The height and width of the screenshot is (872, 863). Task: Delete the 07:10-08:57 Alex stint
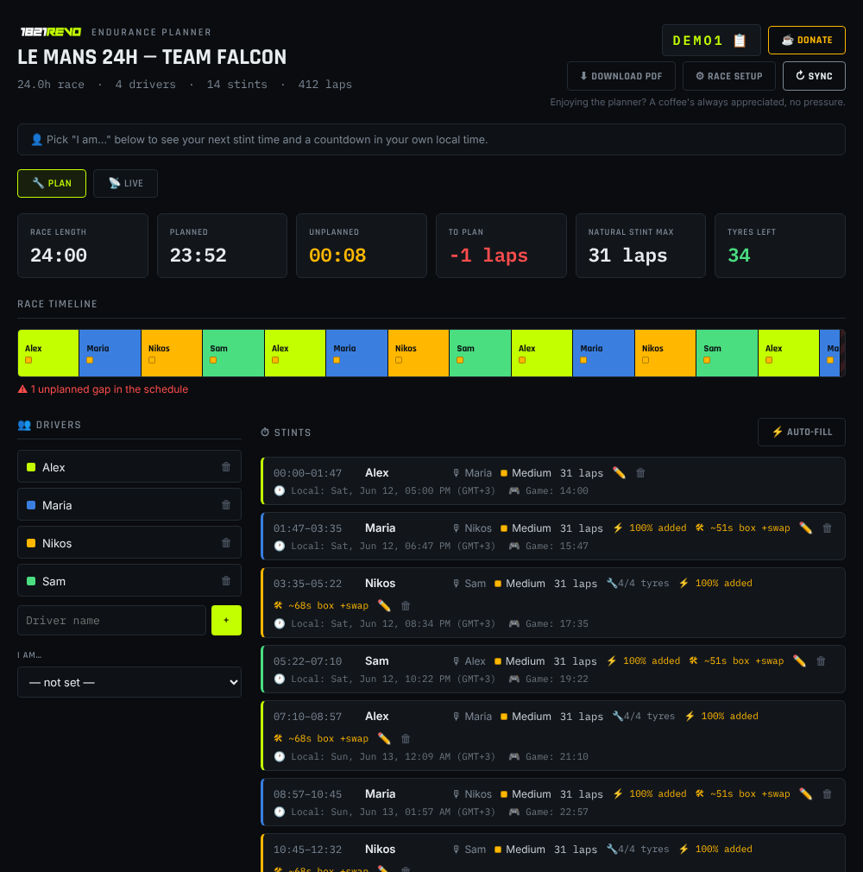[x=406, y=738]
